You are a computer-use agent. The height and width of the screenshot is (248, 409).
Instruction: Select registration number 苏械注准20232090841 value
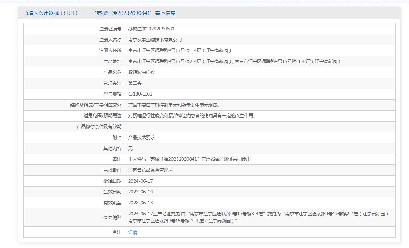(151, 29)
